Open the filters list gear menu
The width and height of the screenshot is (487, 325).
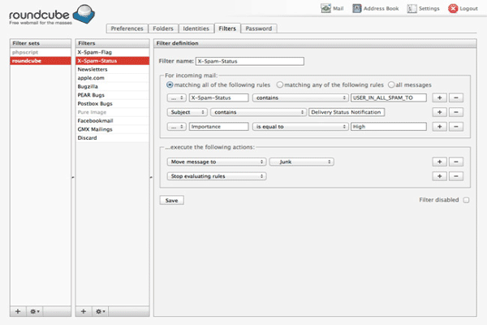[100, 311]
